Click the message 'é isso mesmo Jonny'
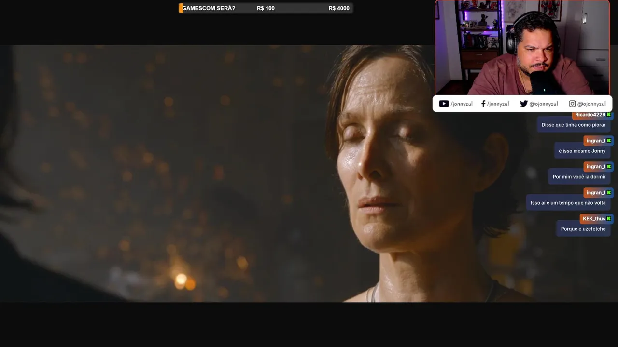The width and height of the screenshot is (618, 347). click(x=582, y=151)
